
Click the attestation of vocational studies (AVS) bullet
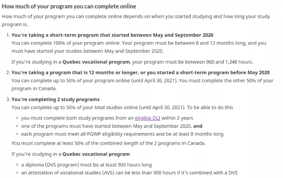coord(129,173)
